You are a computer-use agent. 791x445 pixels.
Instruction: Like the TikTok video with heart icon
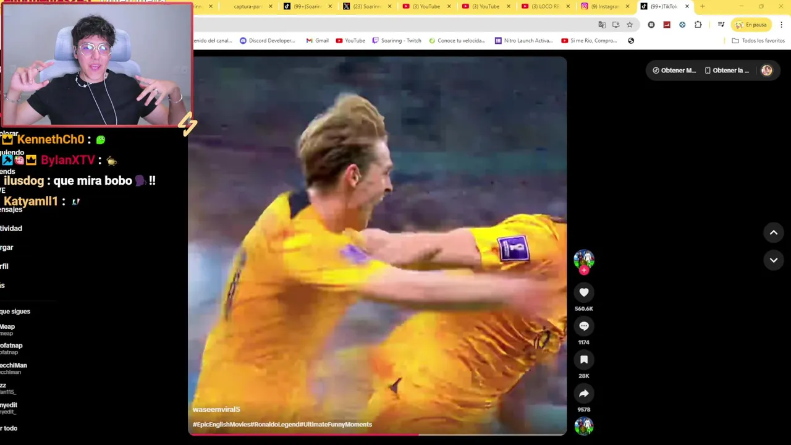(584, 292)
